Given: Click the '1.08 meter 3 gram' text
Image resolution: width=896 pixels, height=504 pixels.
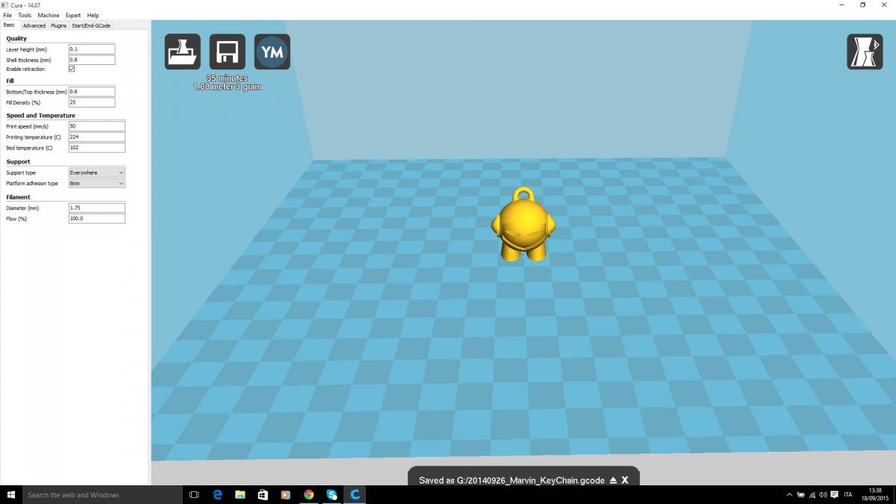Looking at the screenshot, I should (x=227, y=87).
